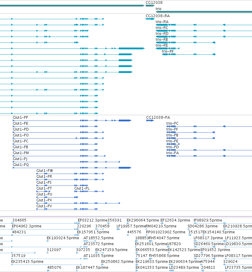Click EST label 485076
The image size is (252, 272).
(x=54, y=267)
